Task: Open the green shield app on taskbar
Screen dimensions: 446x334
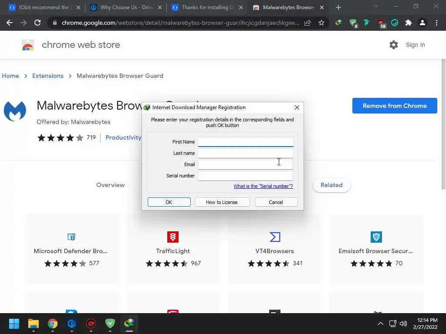Action: pyautogui.click(x=110, y=324)
